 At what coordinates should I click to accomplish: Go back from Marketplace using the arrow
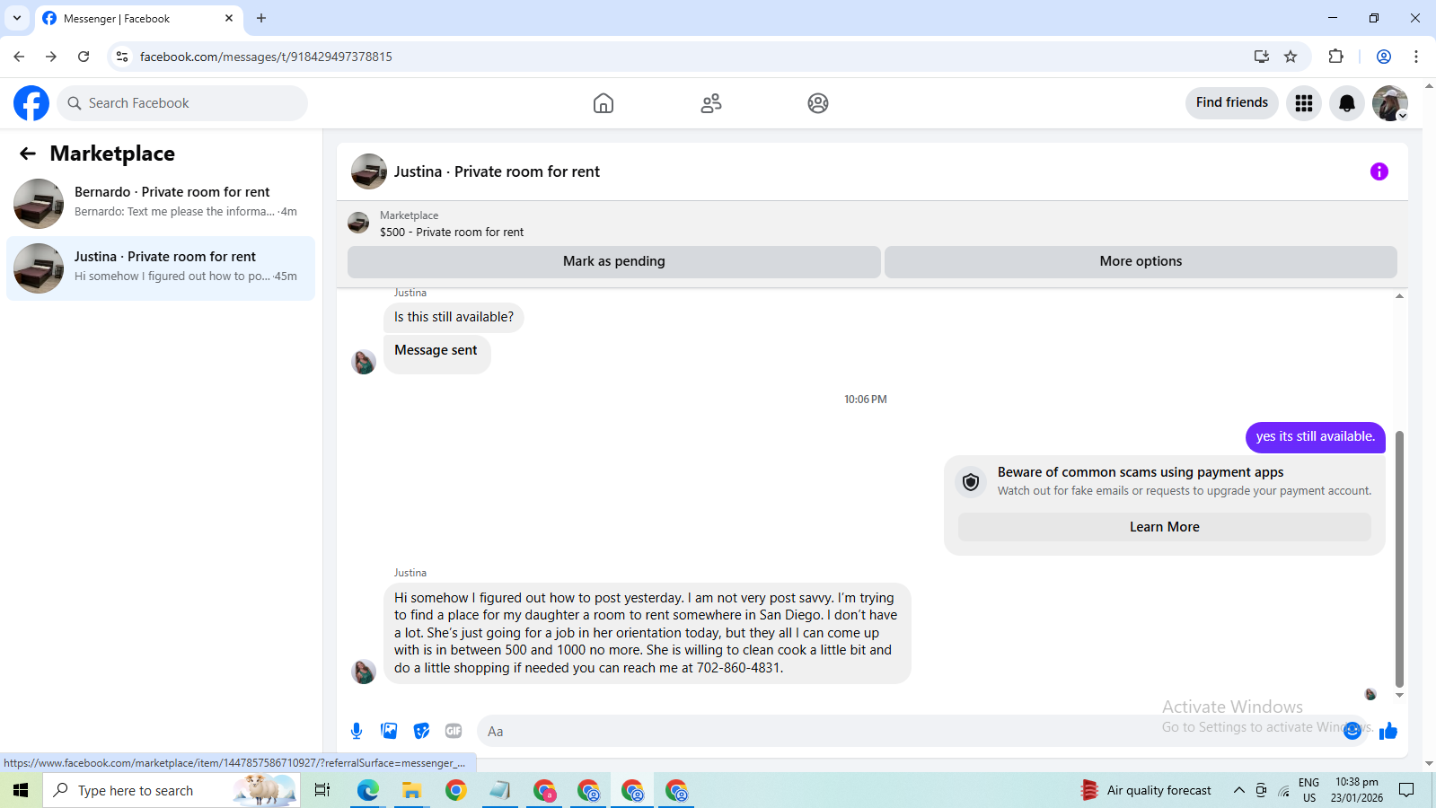coord(28,154)
